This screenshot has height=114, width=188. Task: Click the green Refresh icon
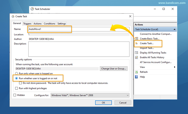coord(136,72)
